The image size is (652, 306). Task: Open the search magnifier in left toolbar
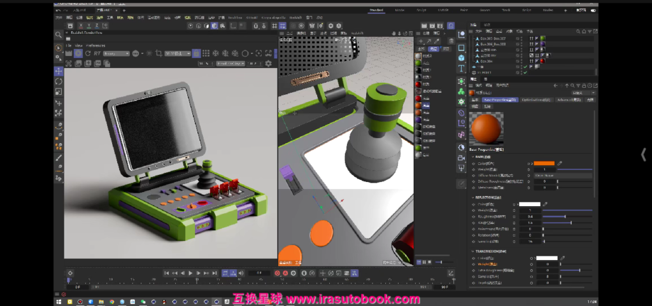click(59, 35)
